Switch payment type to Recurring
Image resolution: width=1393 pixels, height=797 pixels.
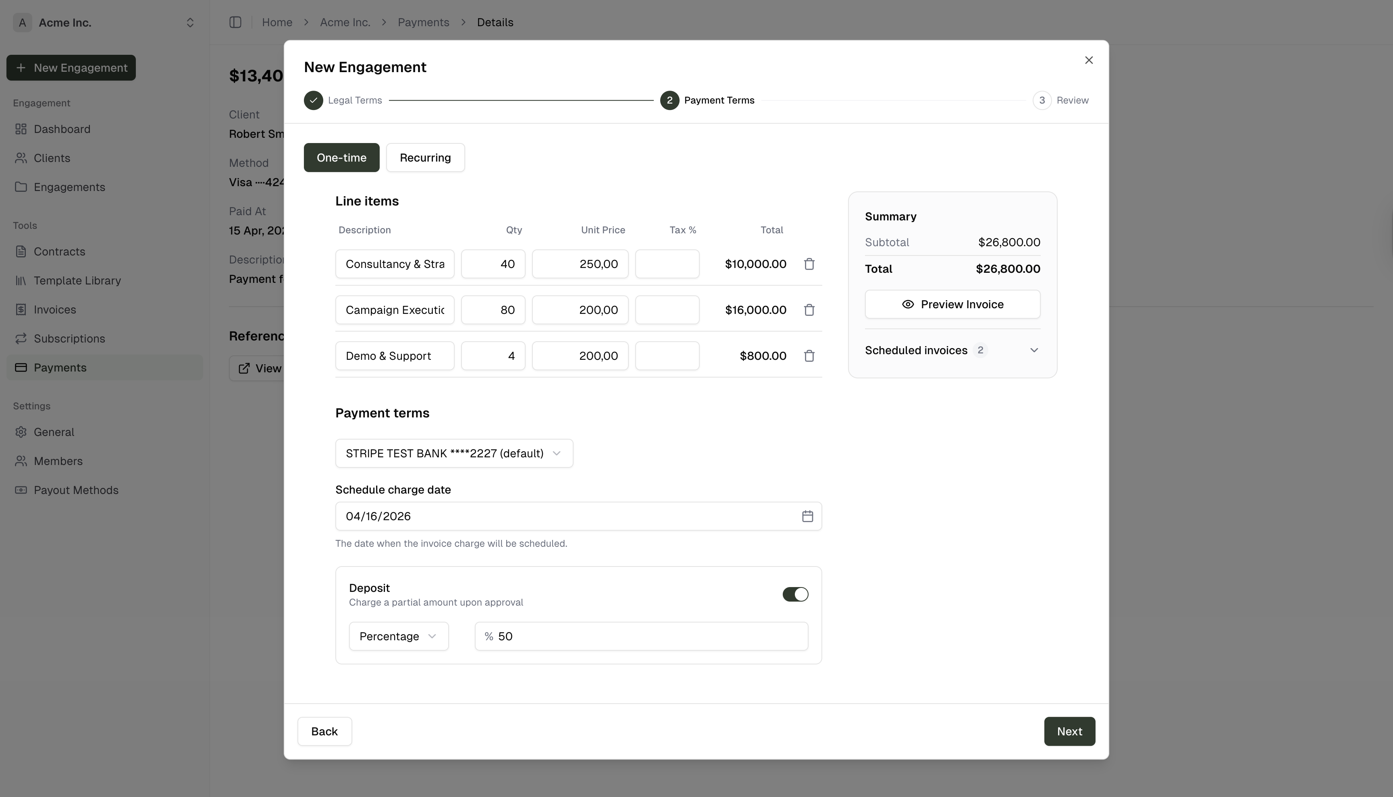pyautogui.click(x=425, y=157)
